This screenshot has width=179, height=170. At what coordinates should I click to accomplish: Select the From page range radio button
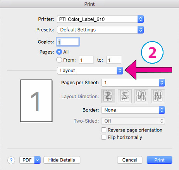tap(59, 60)
